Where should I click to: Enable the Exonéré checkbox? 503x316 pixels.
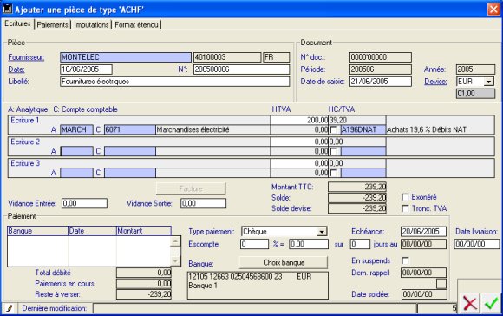(405, 197)
